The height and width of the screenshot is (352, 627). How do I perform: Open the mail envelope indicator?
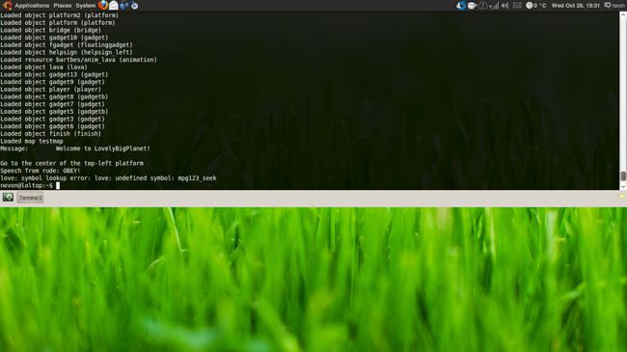coord(517,6)
